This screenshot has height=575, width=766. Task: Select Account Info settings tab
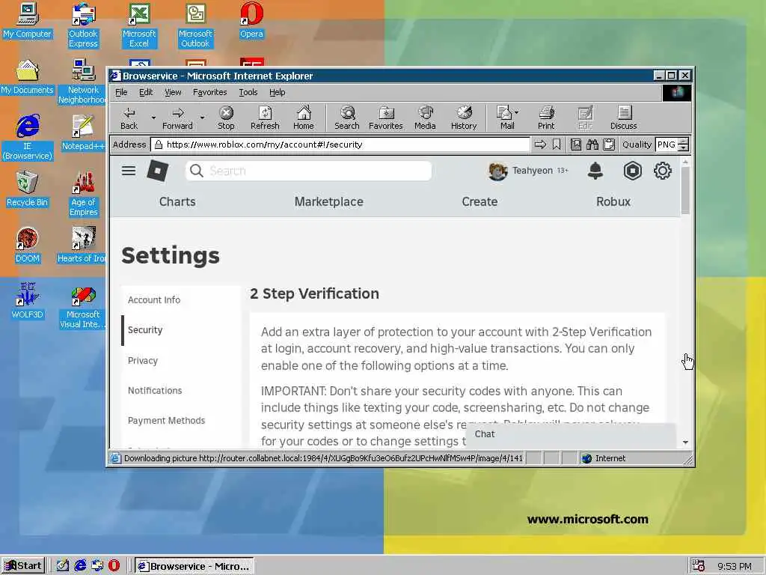(181, 299)
